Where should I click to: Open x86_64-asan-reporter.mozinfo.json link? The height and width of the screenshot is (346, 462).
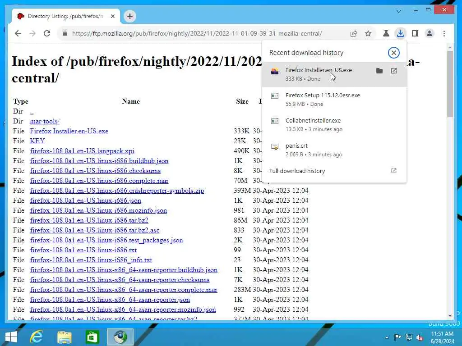pyautogui.click(x=123, y=310)
